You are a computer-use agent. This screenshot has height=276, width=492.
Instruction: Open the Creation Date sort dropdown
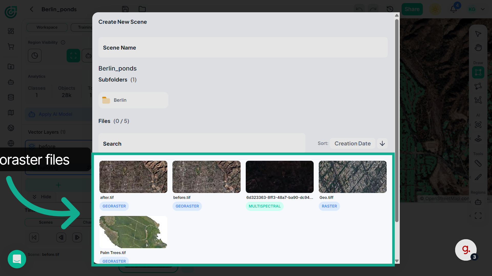(x=352, y=144)
